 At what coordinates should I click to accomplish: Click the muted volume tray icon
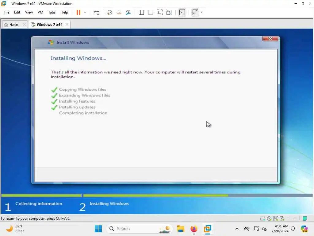pyautogui.click(x=264, y=229)
